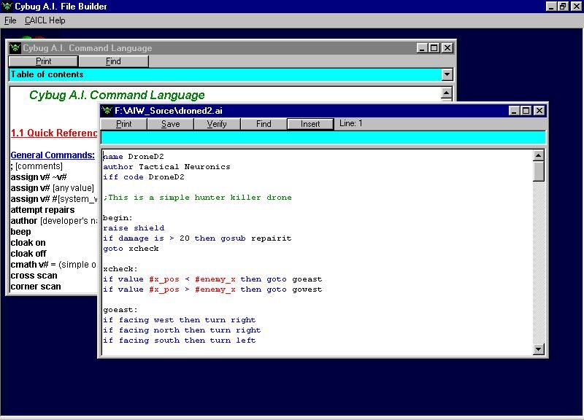Maximize the droned2.ai editor window
The image size is (584, 420).
(x=526, y=111)
